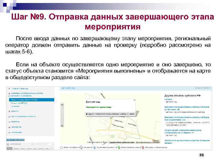The height and width of the screenshot is (162, 217).
Task: Select highlighted Объекты и мероприятия МРСДО item
Action: point(32,100)
